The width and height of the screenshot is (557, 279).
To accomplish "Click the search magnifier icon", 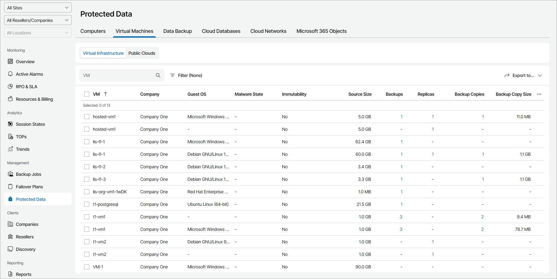I will pyautogui.click(x=158, y=75).
